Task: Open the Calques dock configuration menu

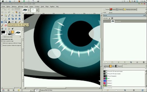Action: [x=146, y=9]
